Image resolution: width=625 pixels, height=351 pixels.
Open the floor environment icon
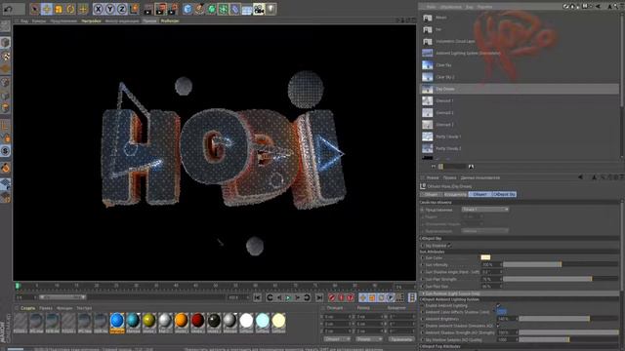click(x=247, y=9)
